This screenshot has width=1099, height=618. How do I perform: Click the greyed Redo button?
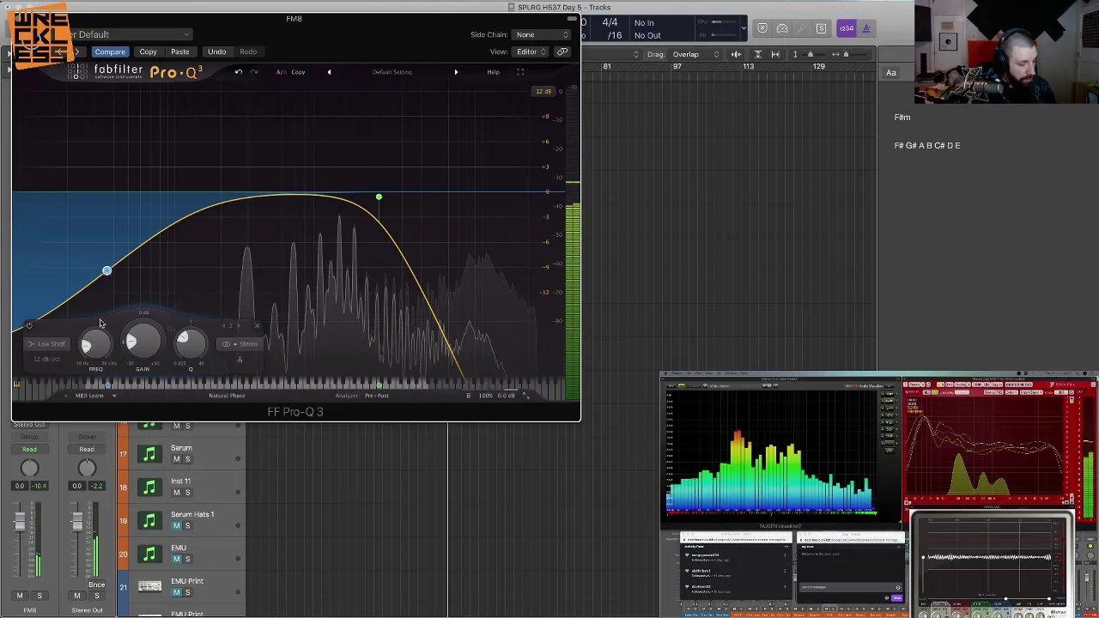point(248,51)
